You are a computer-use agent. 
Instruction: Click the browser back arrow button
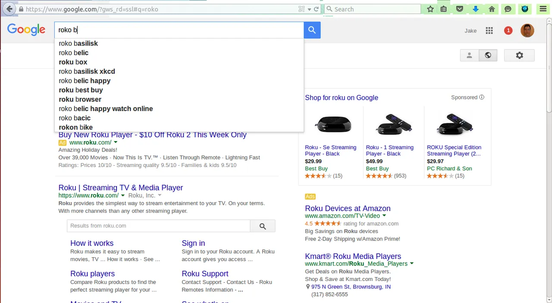pos(9,9)
